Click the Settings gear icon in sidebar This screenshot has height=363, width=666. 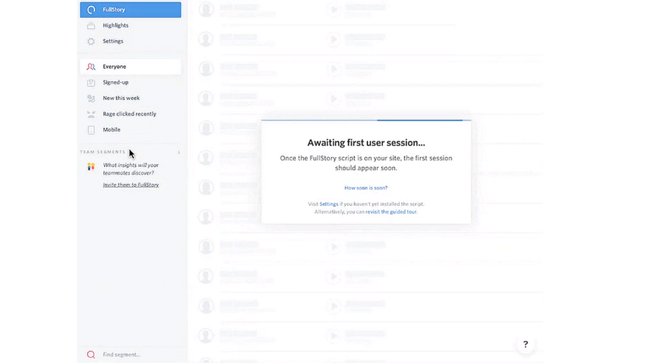[91, 41]
